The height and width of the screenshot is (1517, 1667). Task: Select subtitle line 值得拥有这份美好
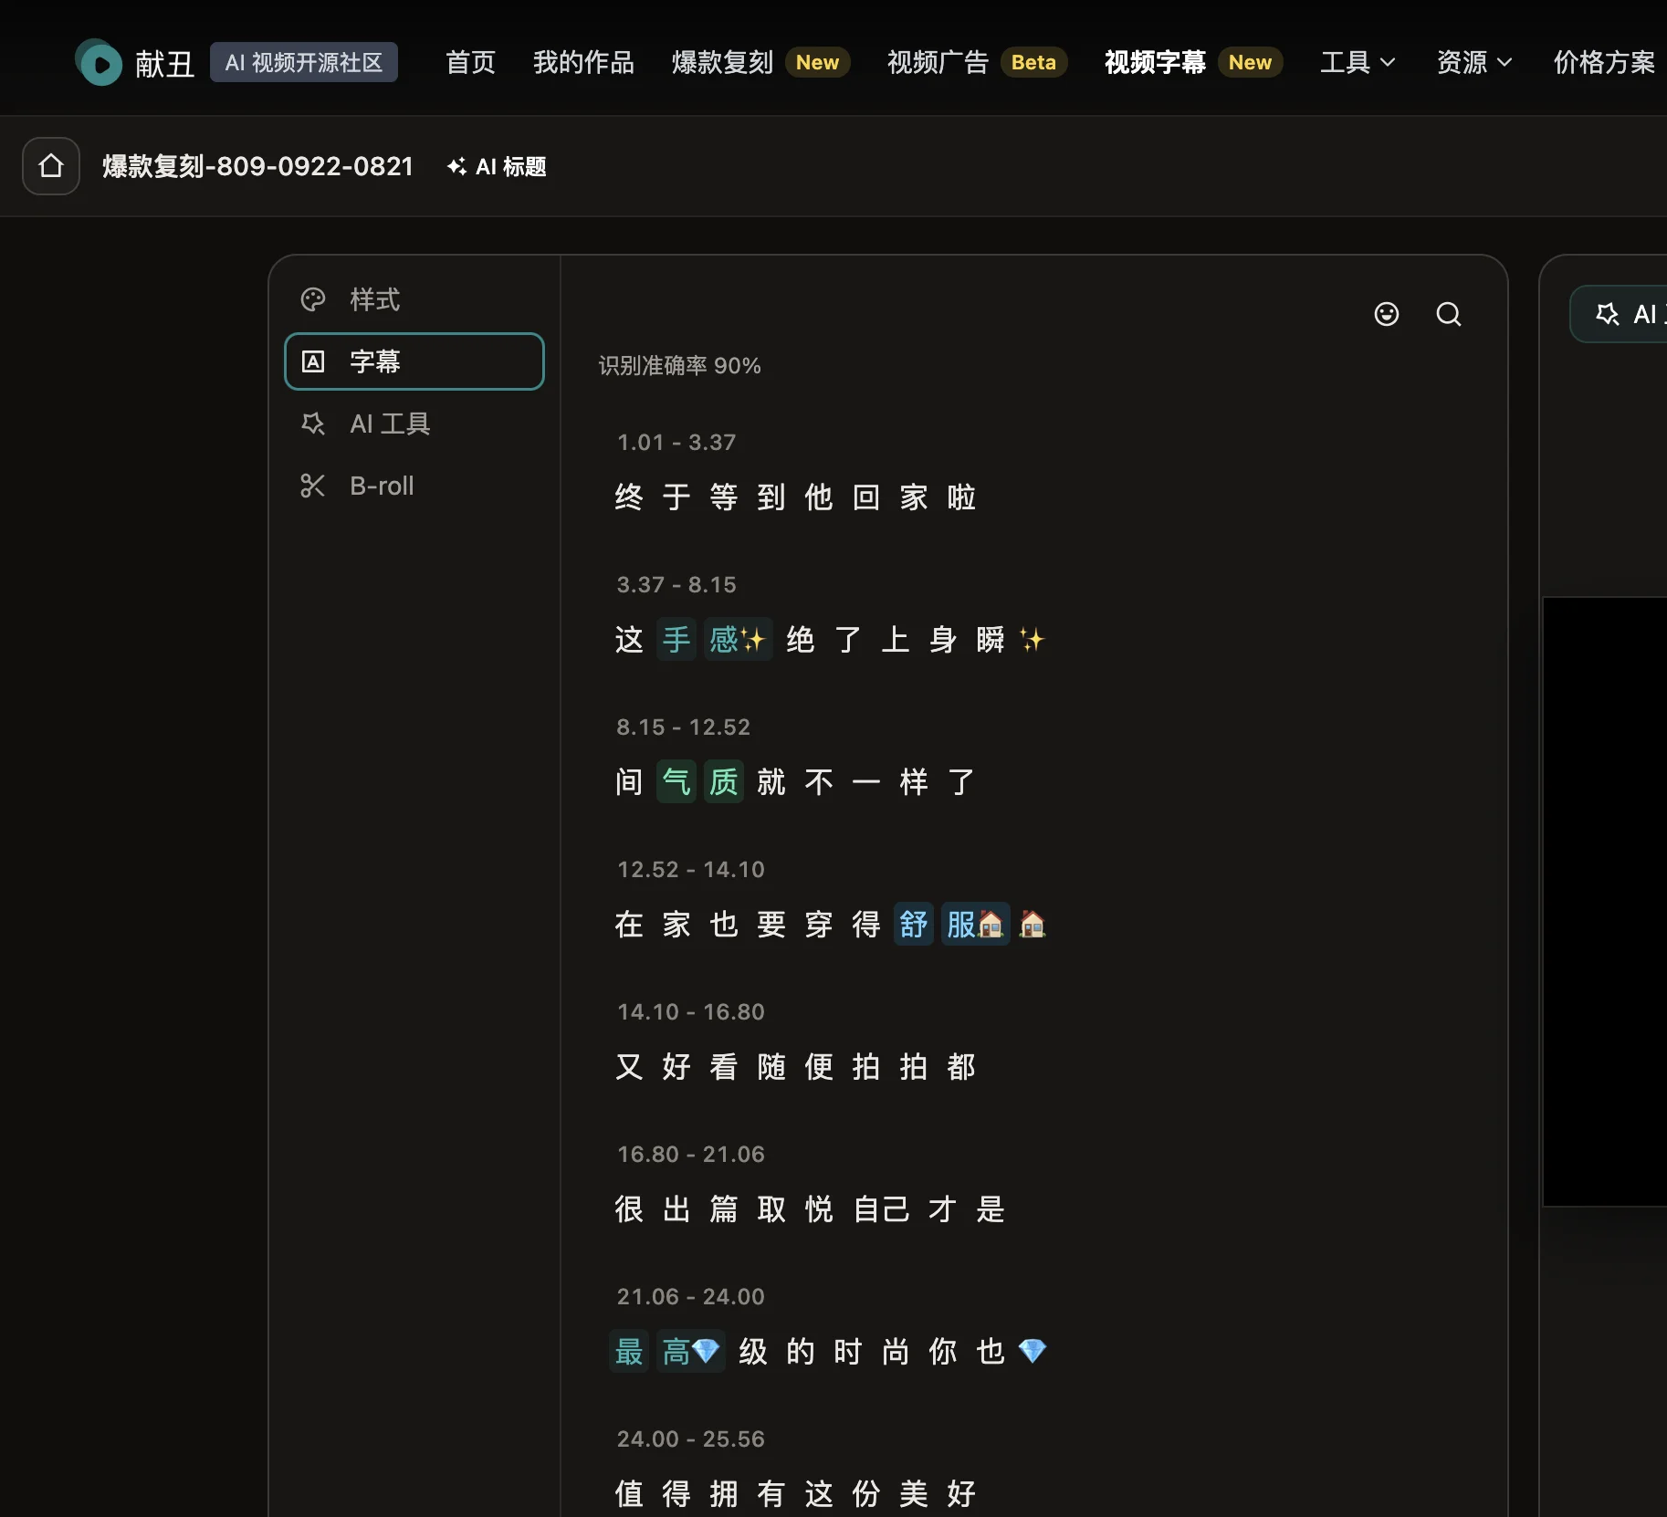[796, 1494]
